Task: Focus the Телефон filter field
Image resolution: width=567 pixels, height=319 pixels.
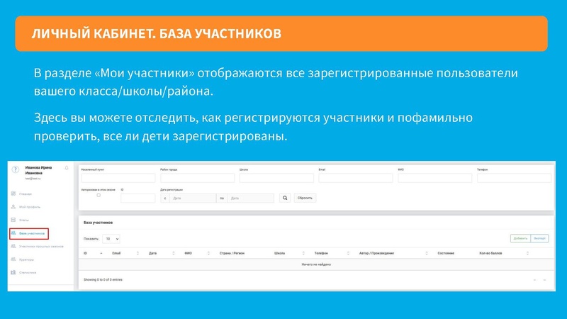Action: (515, 178)
